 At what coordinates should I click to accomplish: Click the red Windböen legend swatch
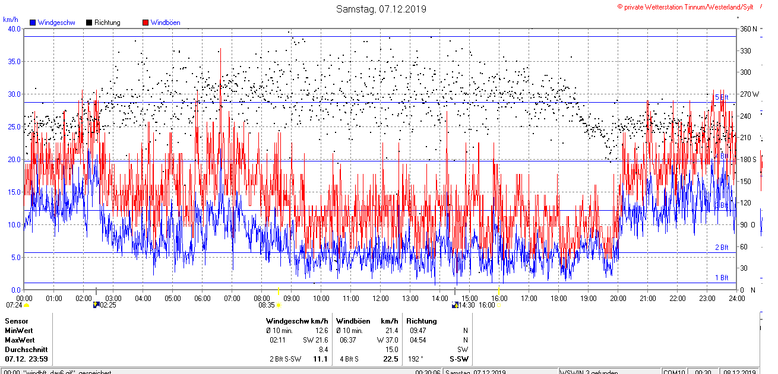coord(146,23)
